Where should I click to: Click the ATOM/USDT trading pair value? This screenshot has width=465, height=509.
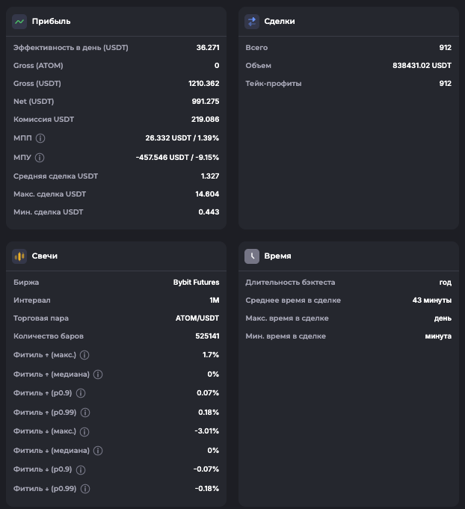pyautogui.click(x=197, y=318)
